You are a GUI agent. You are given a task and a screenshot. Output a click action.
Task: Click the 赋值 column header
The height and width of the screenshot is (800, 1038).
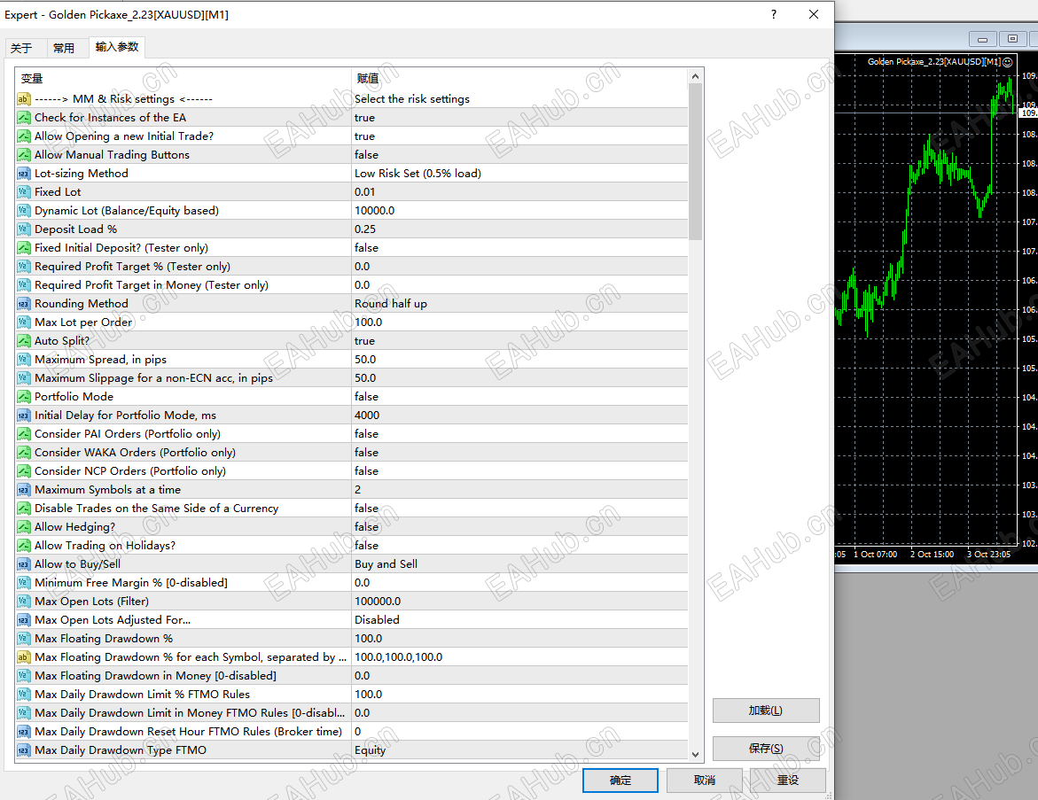coord(519,79)
